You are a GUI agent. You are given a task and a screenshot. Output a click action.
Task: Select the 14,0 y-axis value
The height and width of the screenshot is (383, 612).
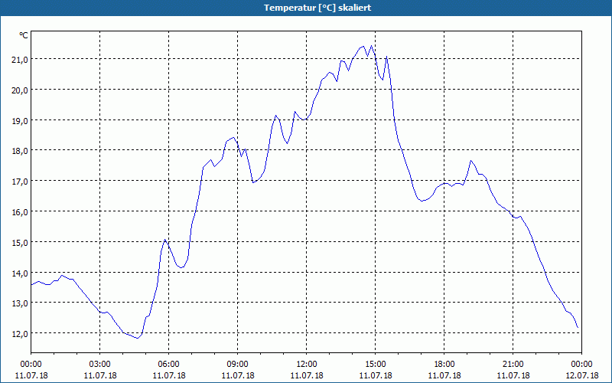coord(20,273)
